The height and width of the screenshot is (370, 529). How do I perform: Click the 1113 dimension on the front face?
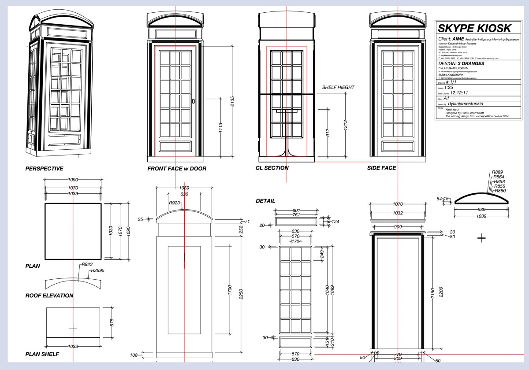point(221,129)
